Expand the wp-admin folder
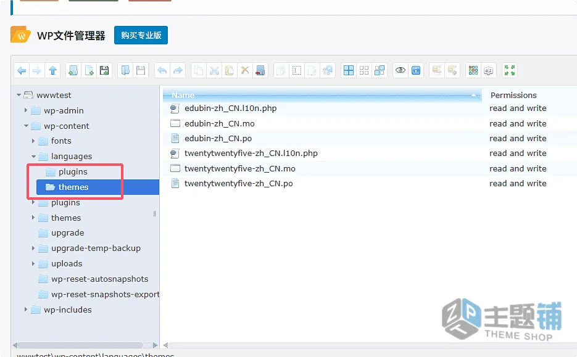The width and height of the screenshot is (577, 357). (x=26, y=110)
